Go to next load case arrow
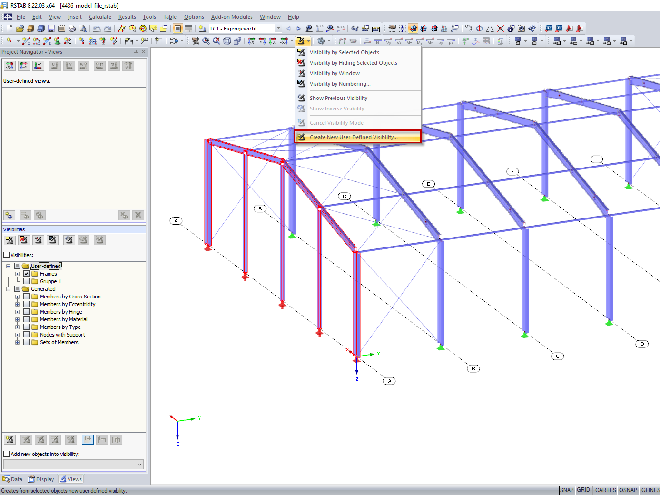This screenshot has height=495, width=660. [x=298, y=29]
